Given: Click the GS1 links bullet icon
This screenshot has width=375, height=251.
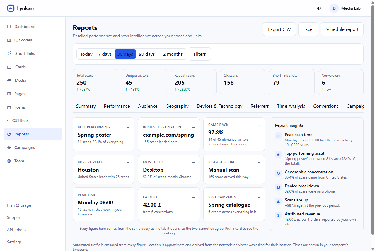Looking at the screenshot, I should click(x=8, y=121).
